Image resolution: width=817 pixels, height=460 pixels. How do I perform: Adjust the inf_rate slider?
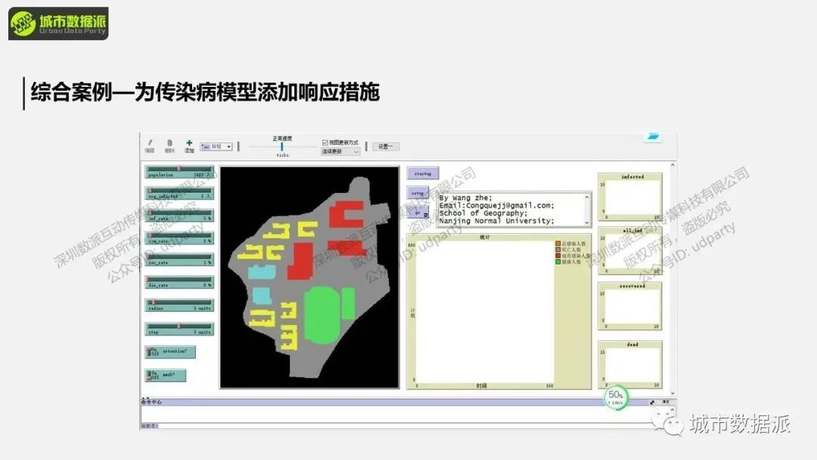[179, 215]
